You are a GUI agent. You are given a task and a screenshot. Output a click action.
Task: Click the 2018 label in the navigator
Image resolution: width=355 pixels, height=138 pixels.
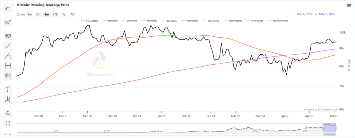(x=156, y=131)
